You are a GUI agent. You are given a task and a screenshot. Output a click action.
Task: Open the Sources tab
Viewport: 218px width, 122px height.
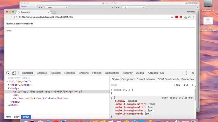(56, 73)
